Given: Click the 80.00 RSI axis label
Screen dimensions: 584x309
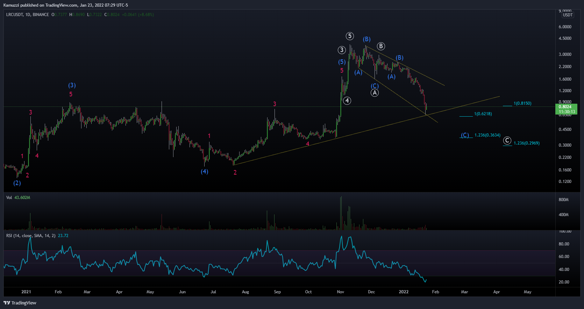Looking at the screenshot, I should tap(564, 244).
